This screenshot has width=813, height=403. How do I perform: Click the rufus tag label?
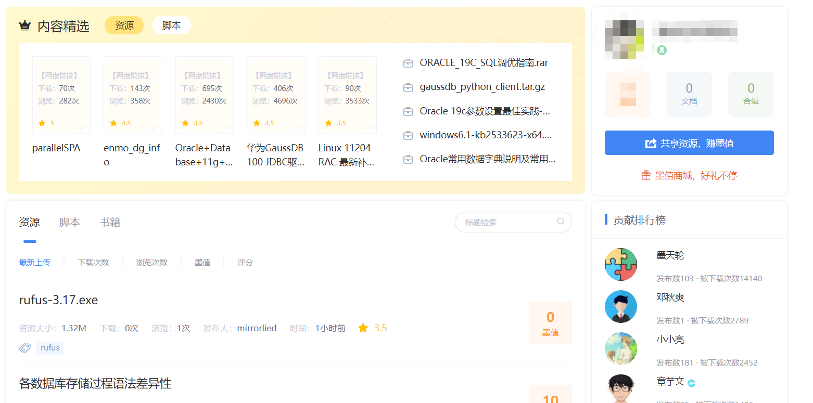[x=50, y=348]
